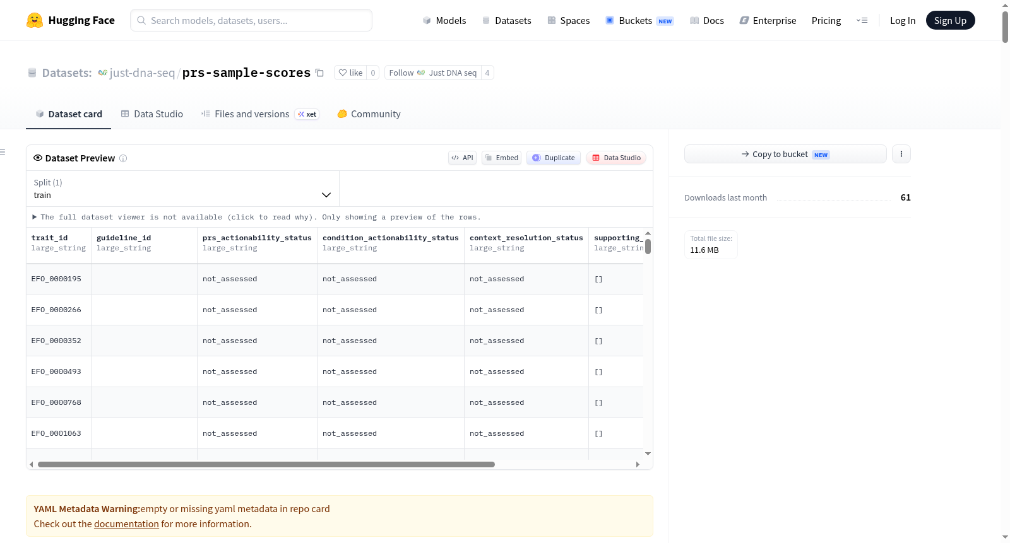Open the API button in preview toolbar

[x=462, y=158]
